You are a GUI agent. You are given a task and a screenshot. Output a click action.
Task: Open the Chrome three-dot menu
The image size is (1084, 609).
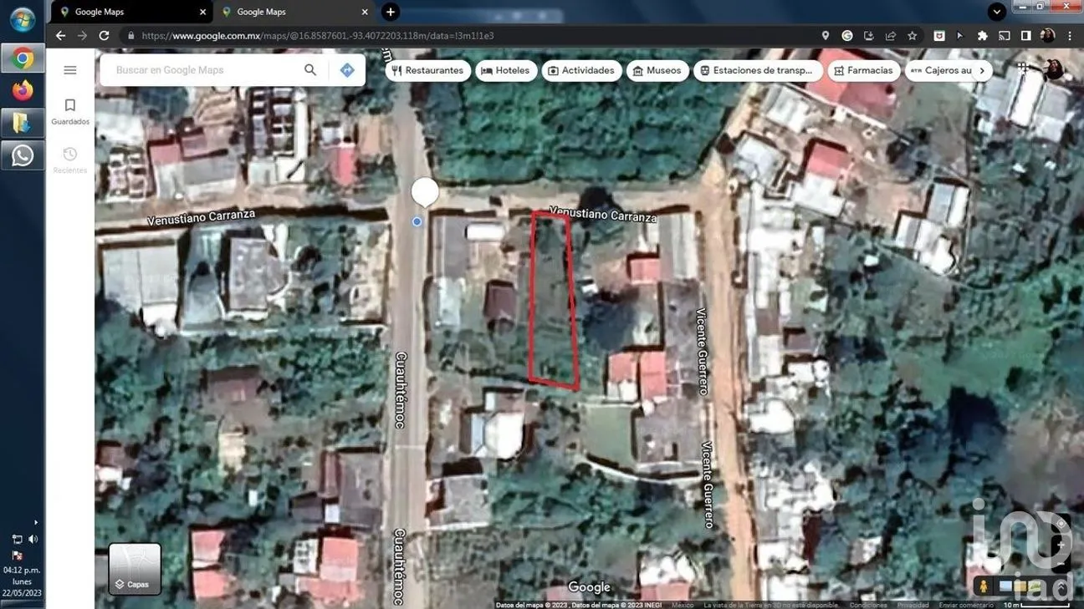click(1070, 36)
